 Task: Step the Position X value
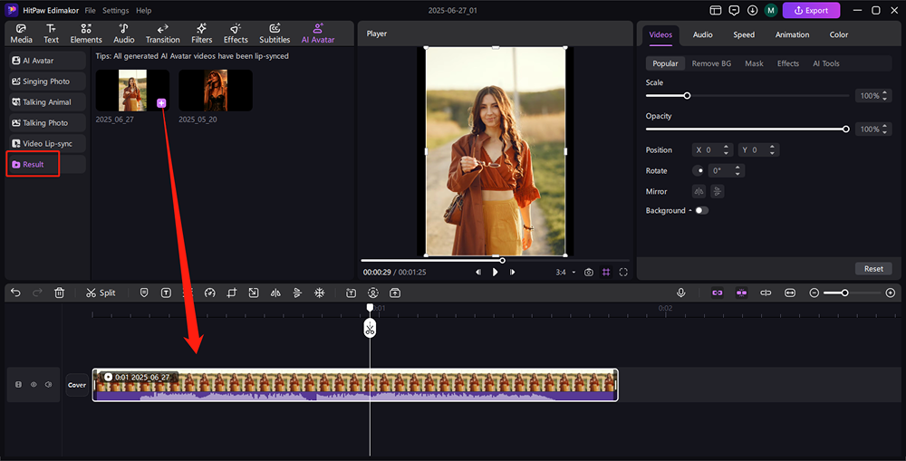pos(727,150)
